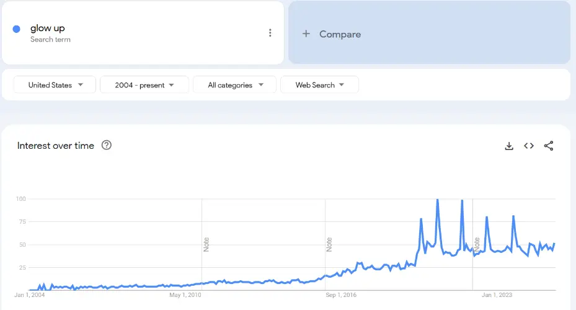Expand the All categories dropdown
Image resolution: width=576 pixels, height=310 pixels.
click(x=236, y=85)
